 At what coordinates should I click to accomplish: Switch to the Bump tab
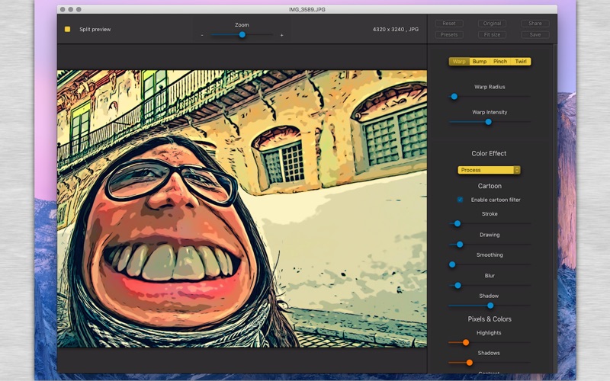pos(480,62)
